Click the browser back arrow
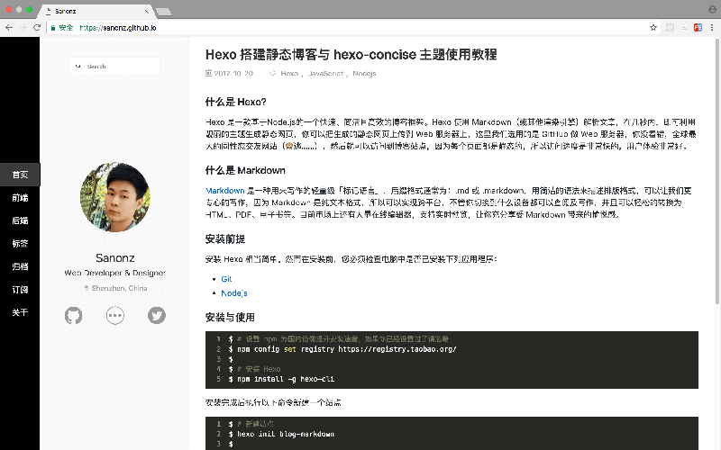This screenshot has width=721, height=450. pyautogui.click(x=9, y=28)
